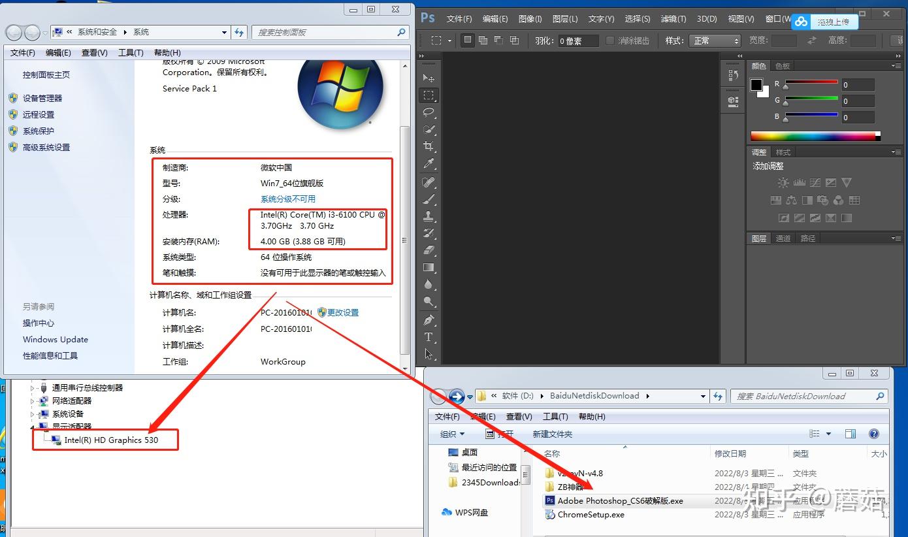Add a Levels adjustment

coord(799,183)
